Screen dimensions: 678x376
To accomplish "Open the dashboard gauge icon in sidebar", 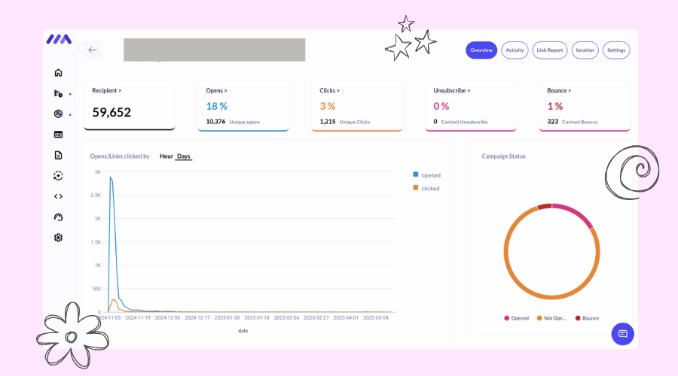I will click(58, 217).
